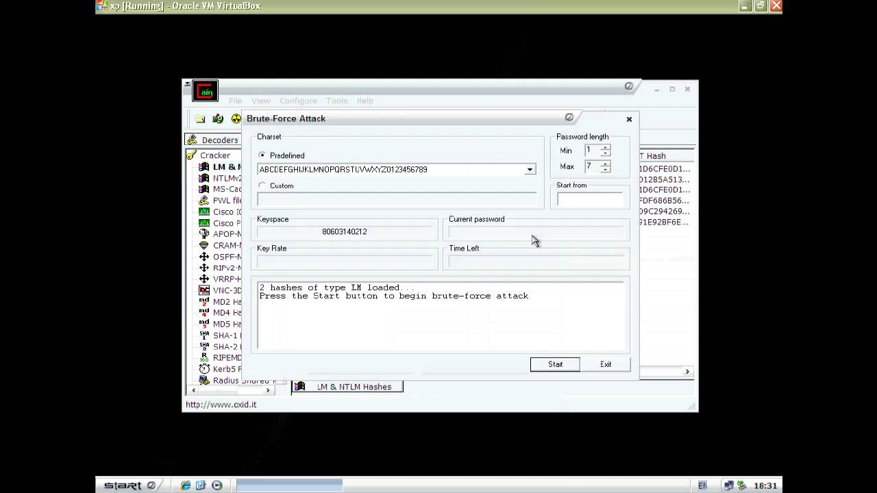The width and height of the screenshot is (877, 493).
Task: Click the network card sniffer toolbar icon
Action: coord(218,118)
